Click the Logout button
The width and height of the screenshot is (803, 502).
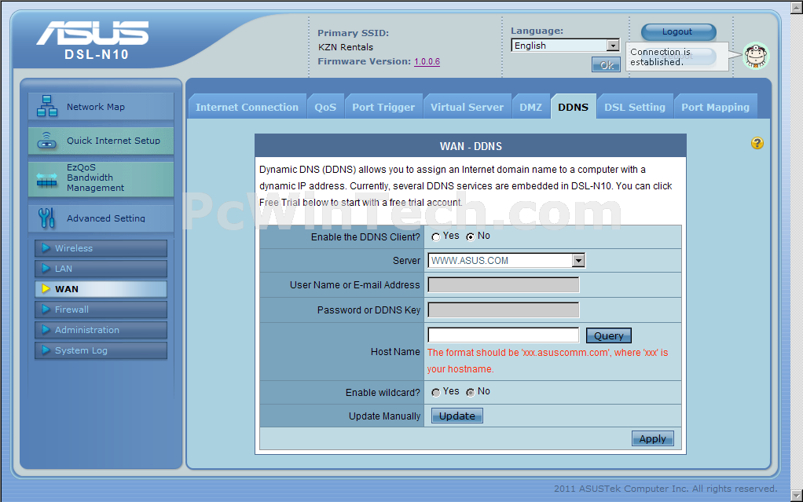678,31
